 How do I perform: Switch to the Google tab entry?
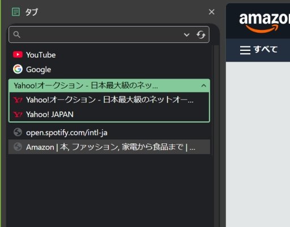pos(109,69)
